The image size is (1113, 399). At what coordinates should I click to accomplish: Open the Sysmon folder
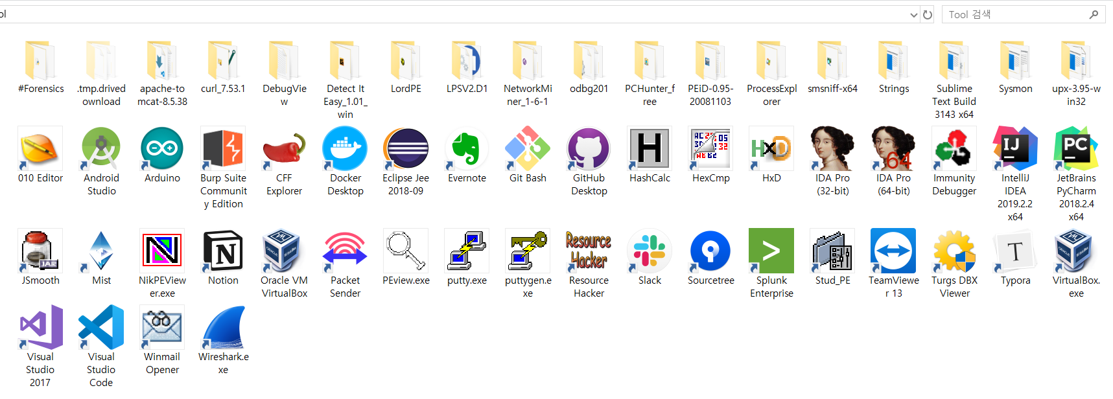pos(1015,60)
